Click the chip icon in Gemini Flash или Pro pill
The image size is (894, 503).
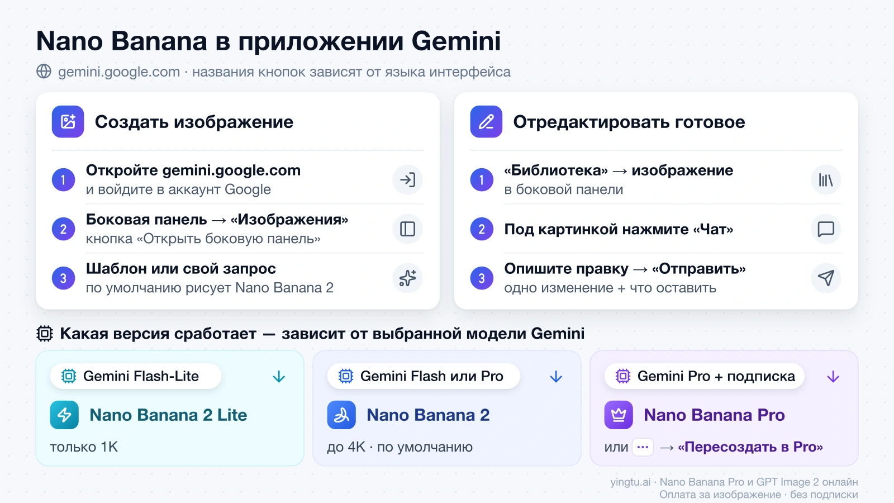tap(346, 376)
